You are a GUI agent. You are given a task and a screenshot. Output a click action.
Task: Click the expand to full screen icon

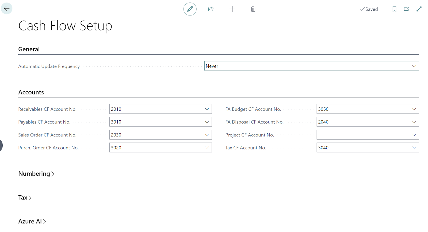419,9
